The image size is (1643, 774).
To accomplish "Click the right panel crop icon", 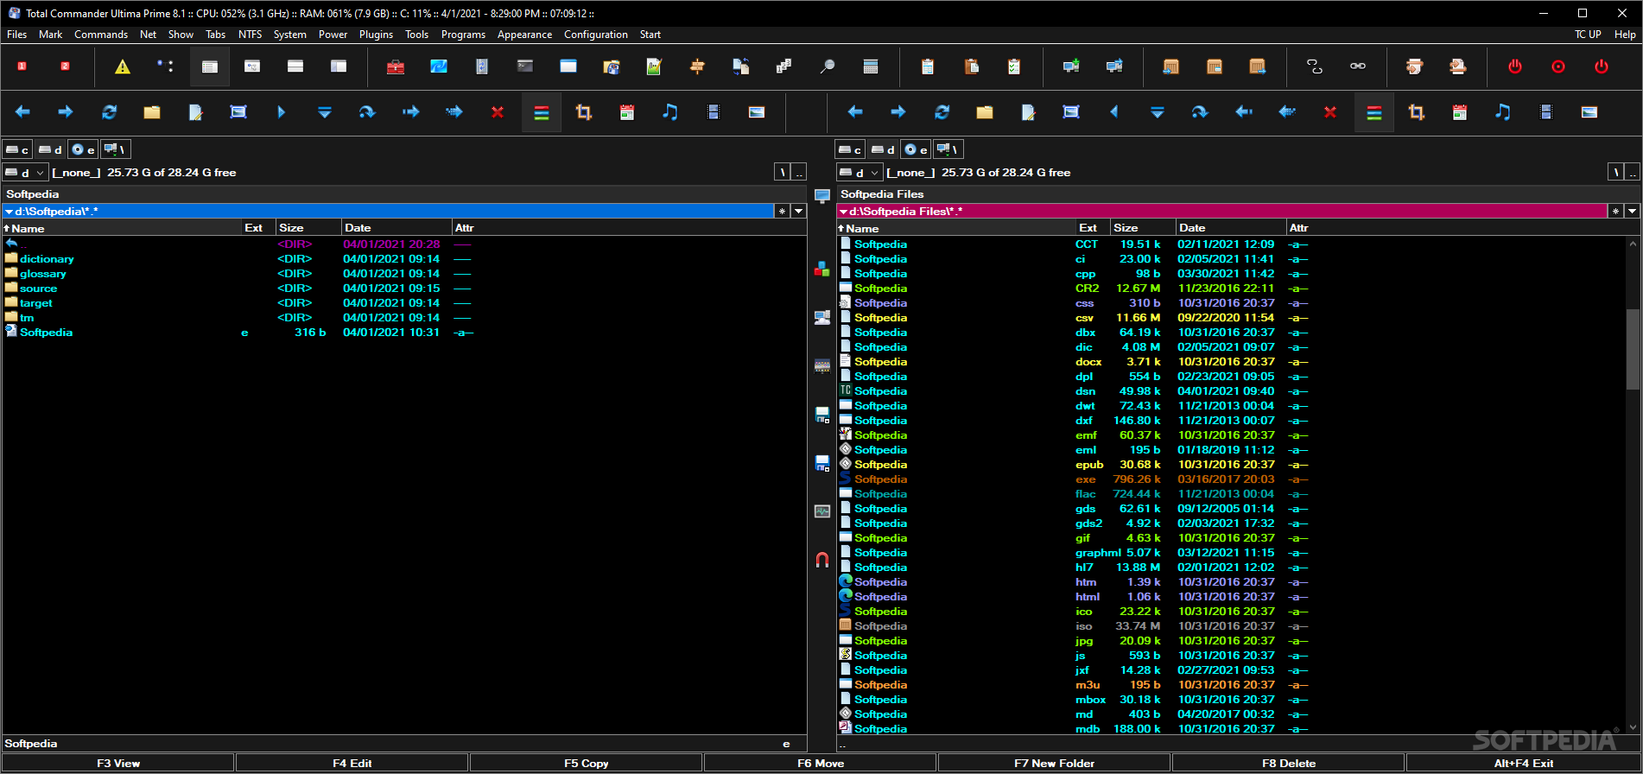I will (1417, 112).
